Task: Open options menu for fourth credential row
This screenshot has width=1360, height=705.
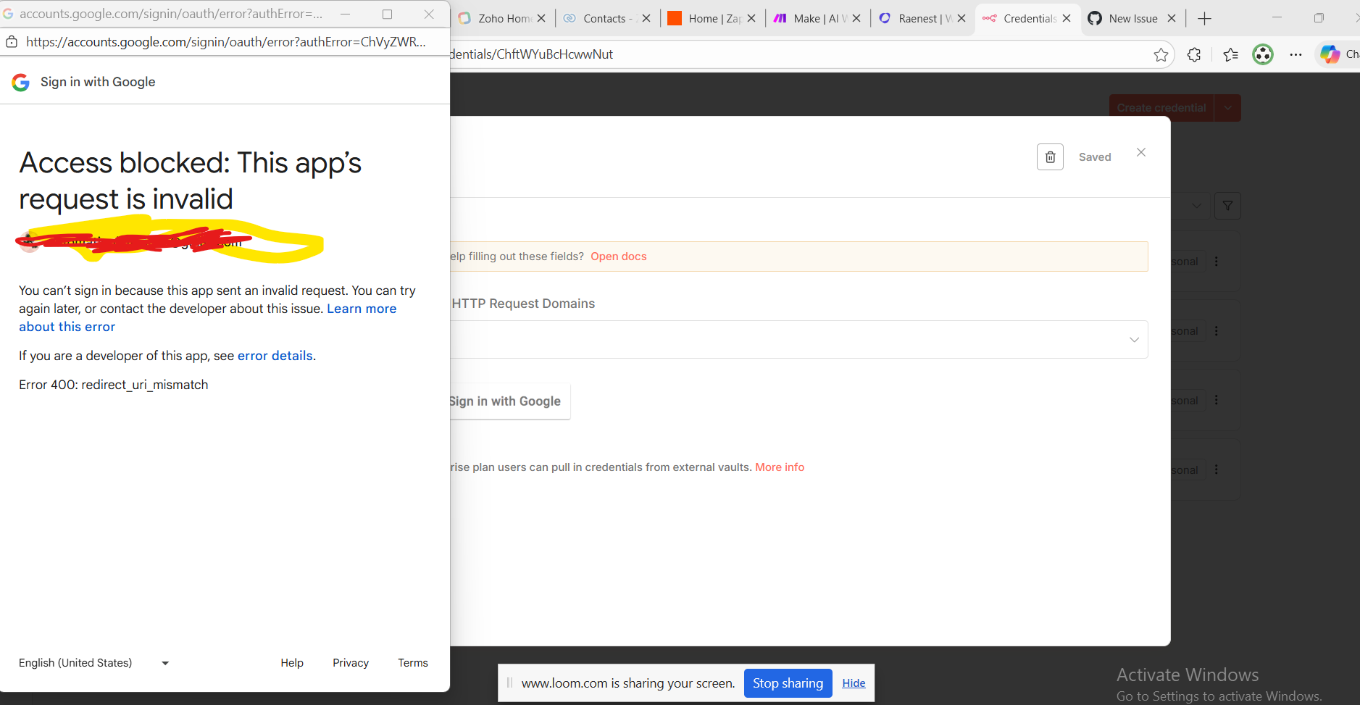Action: pos(1217,470)
